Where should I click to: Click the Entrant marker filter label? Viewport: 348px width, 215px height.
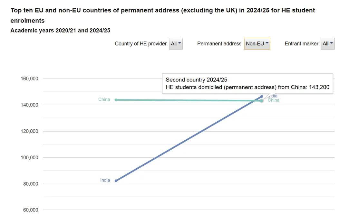tap(301, 44)
